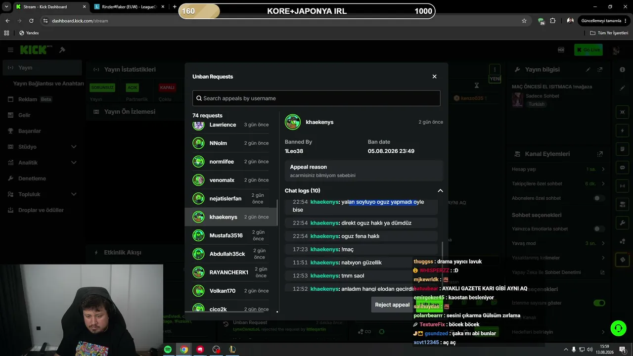Open Yayın İstatistikleri three-dot menu
This screenshot has width=633, height=356.
(495, 70)
